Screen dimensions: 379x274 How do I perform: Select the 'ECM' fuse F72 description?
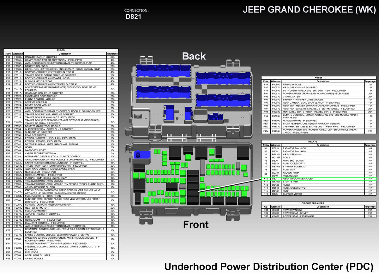click(27, 217)
